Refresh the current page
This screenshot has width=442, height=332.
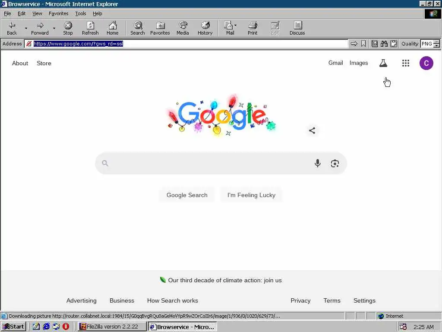90,28
